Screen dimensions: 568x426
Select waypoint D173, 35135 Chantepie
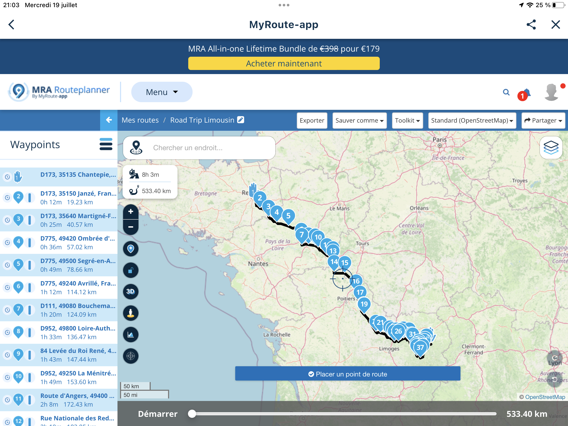[x=59, y=177]
